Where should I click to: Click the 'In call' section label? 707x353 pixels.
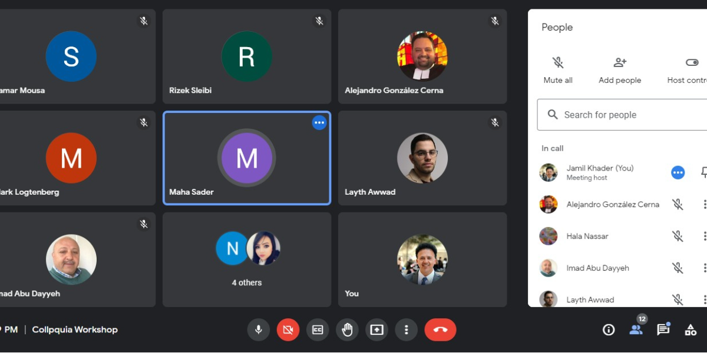(553, 148)
